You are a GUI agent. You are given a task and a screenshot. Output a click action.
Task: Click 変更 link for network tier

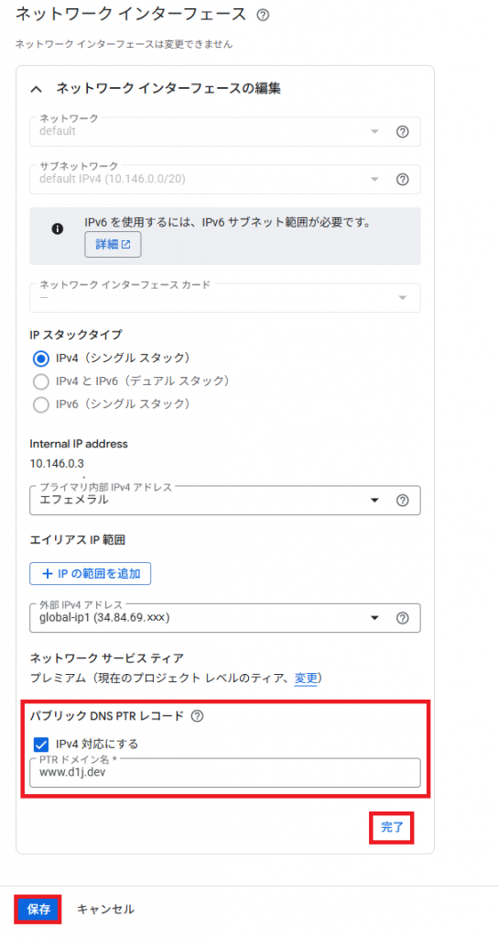click(306, 678)
